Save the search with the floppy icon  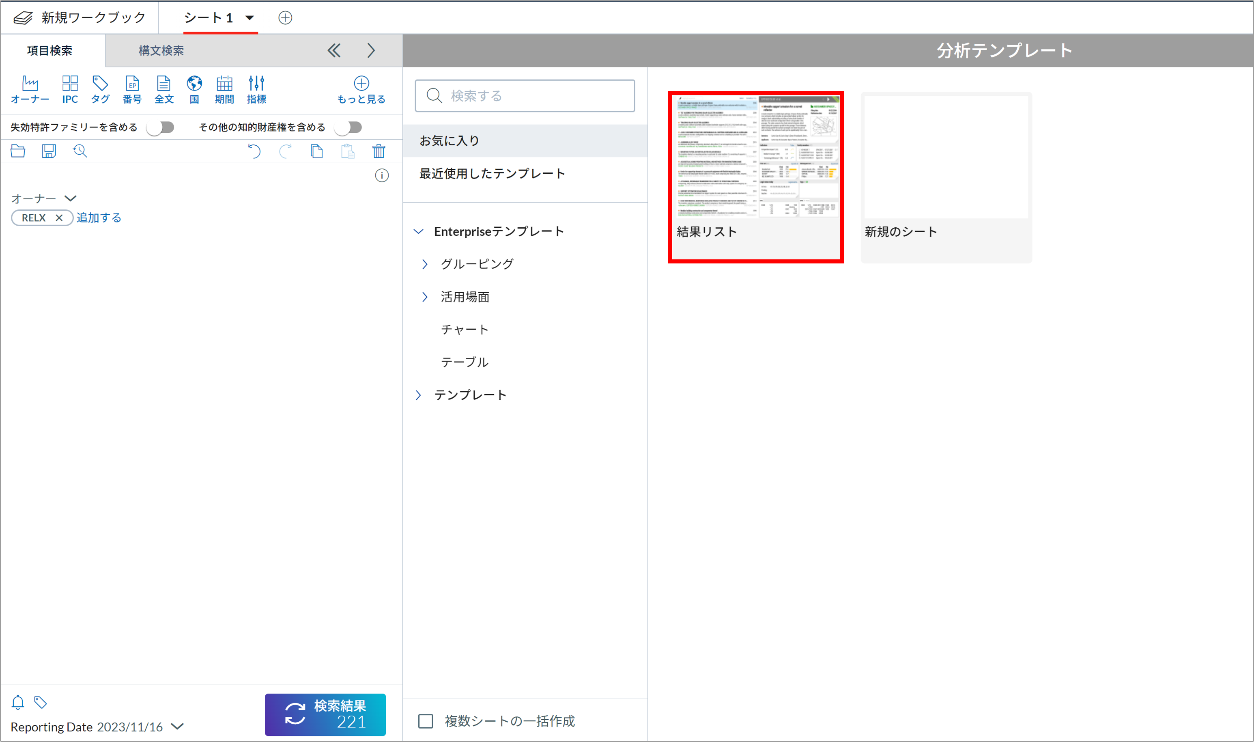[48, 151]
